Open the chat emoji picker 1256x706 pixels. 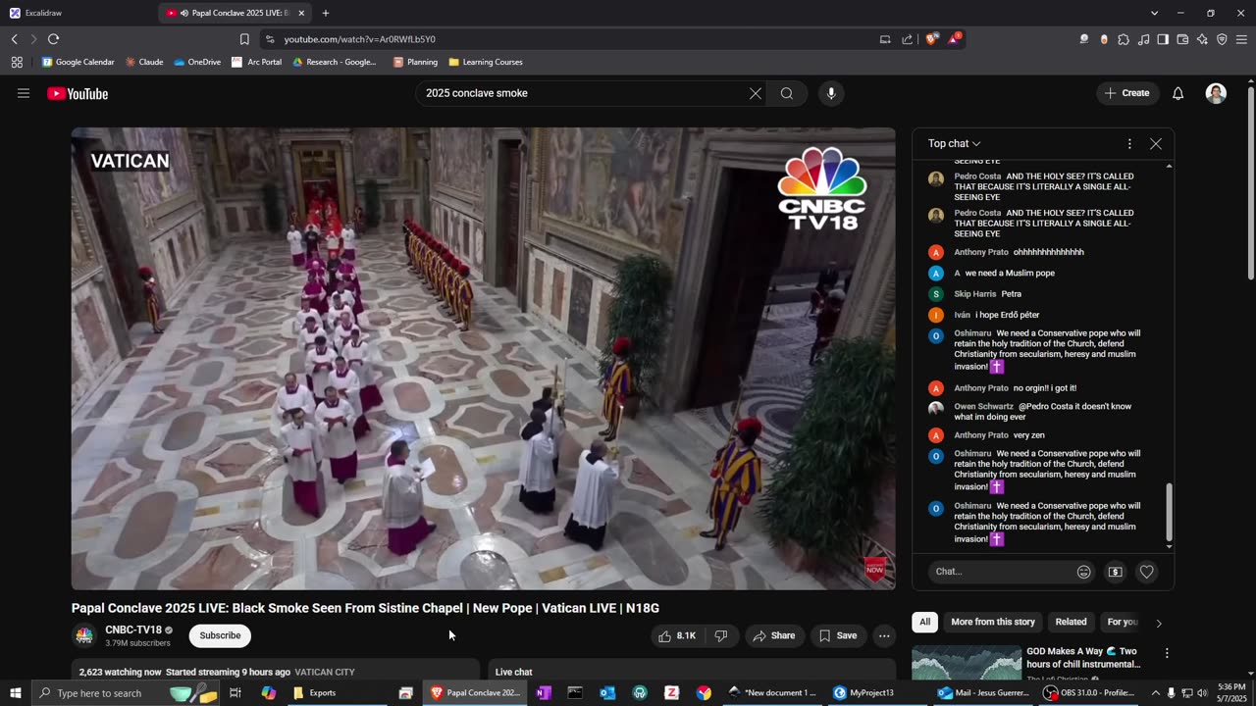click(x=1084, y=572)
